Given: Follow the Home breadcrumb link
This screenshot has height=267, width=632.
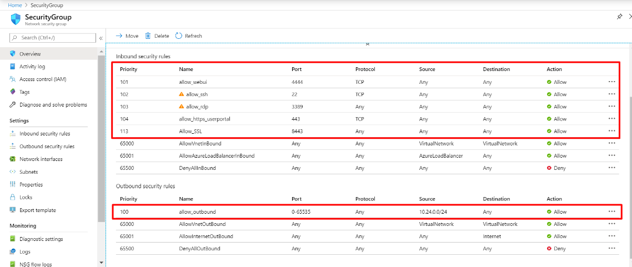Looking at the screenshot, I should (14, 5).
